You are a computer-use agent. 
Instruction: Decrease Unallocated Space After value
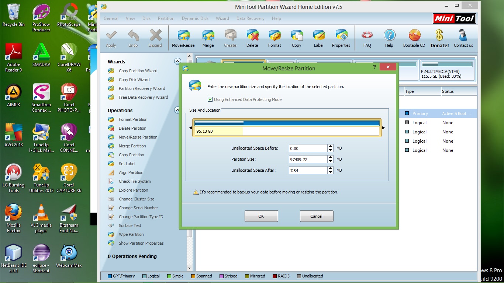click(x=330, y=172)
